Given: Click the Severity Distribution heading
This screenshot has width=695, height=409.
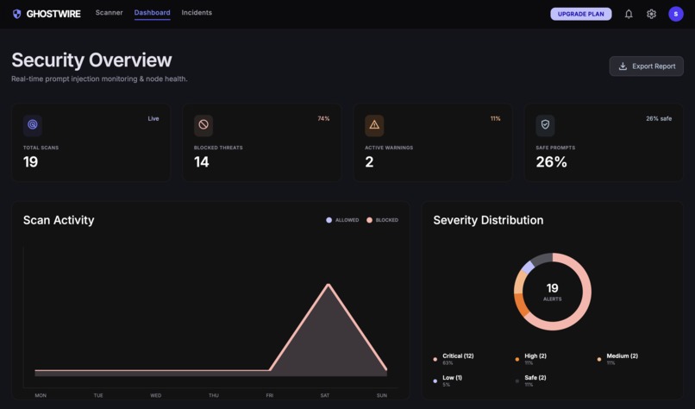Looking at the screenshot, I should point(488,220).
